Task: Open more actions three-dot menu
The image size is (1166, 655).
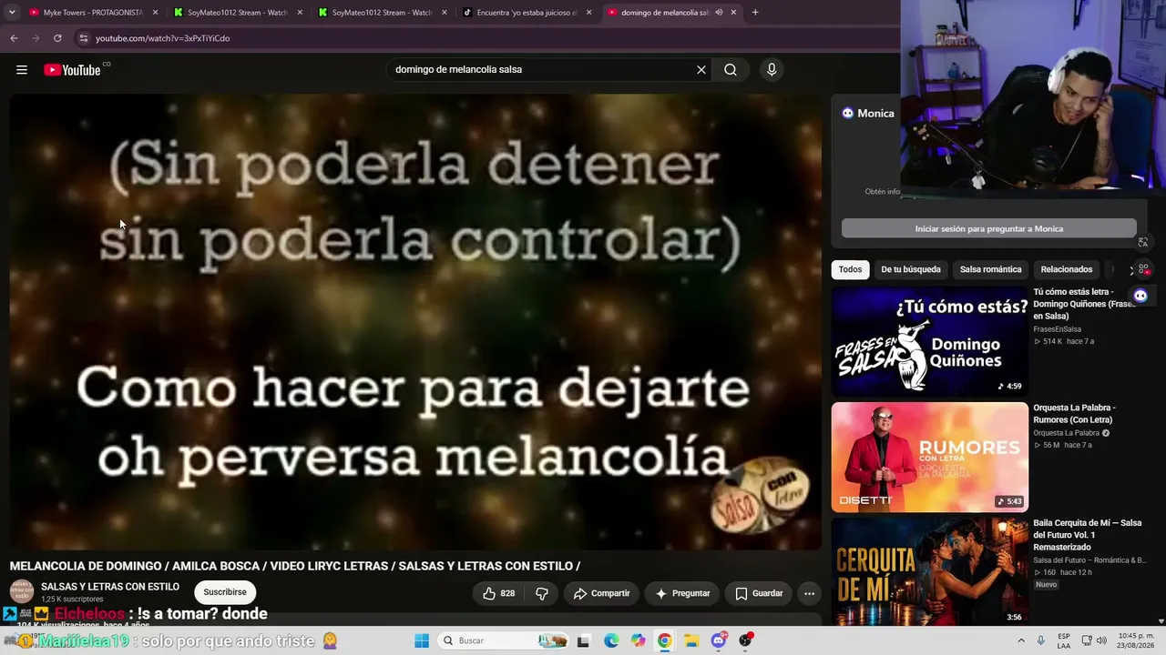Action: (809, 593)
